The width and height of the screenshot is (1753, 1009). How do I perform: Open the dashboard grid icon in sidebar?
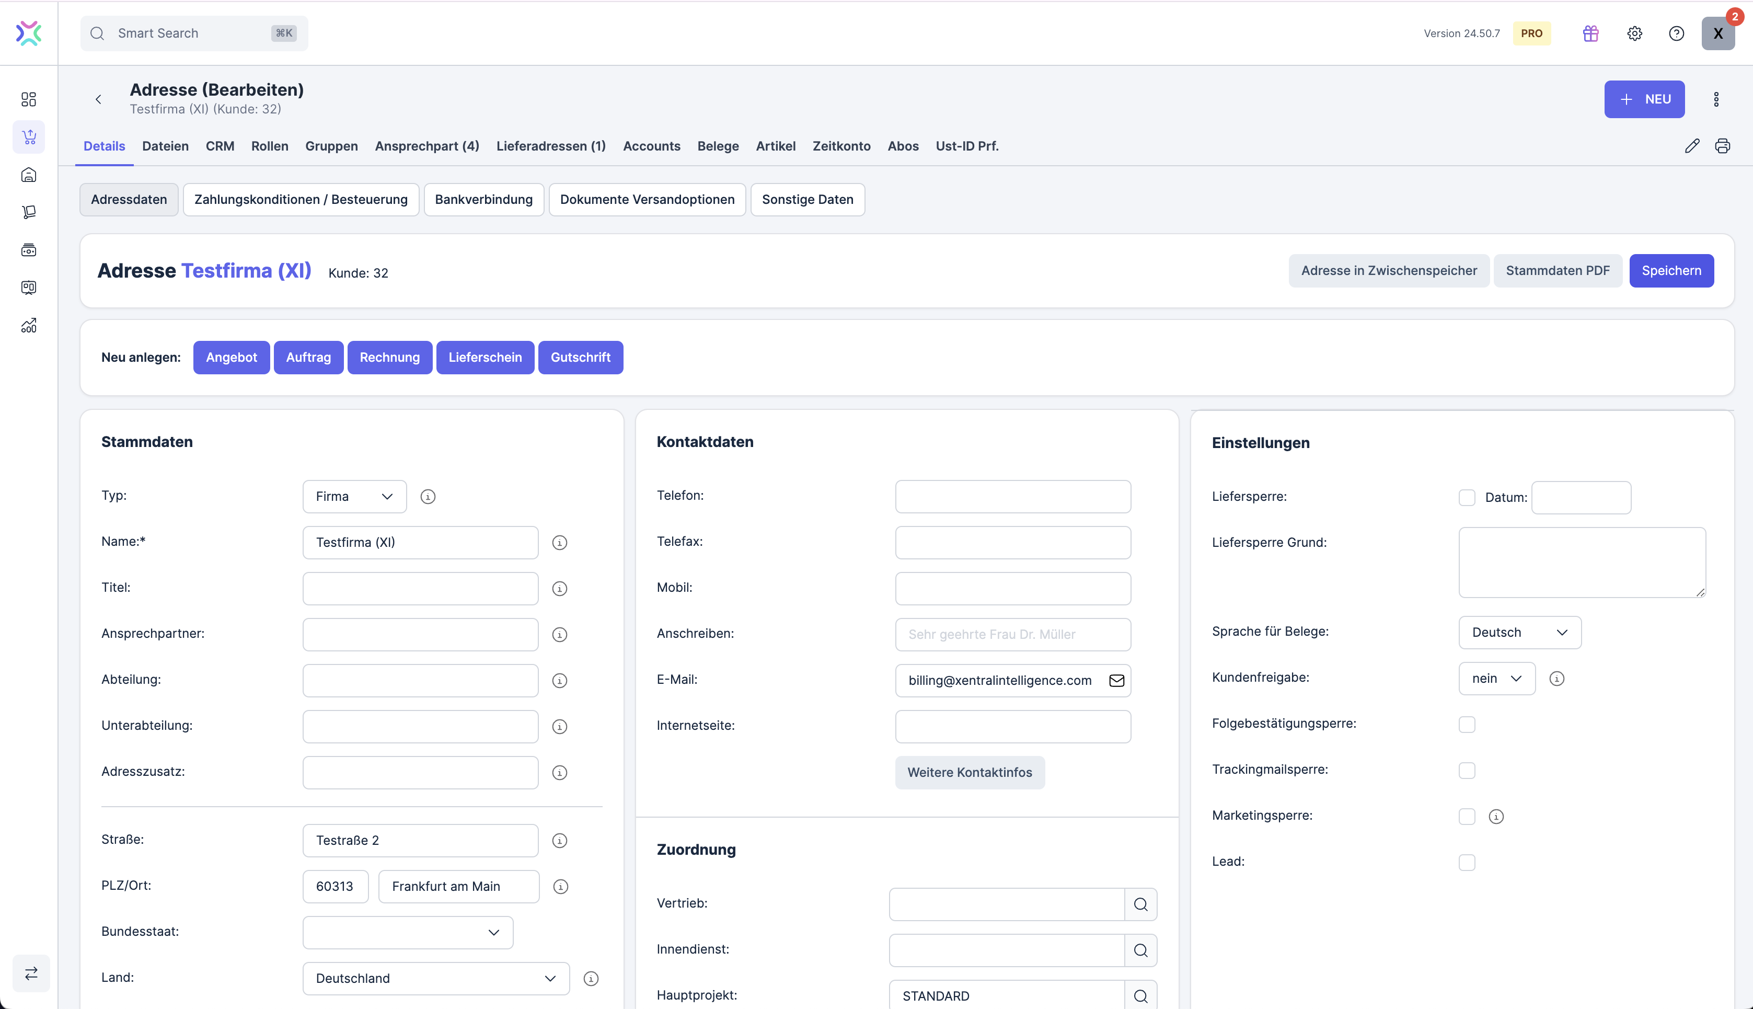pyautogui.click(x=28, y=99)
